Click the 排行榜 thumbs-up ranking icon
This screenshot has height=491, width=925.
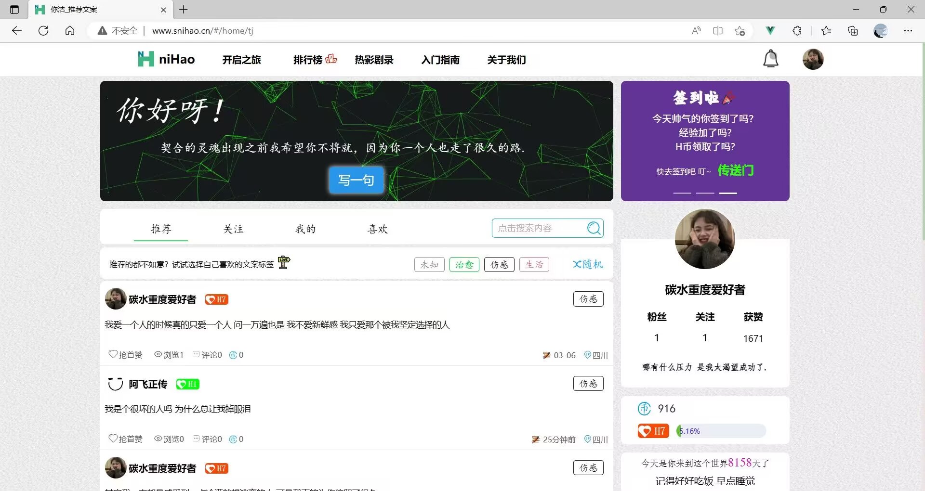tap(331, 59)
